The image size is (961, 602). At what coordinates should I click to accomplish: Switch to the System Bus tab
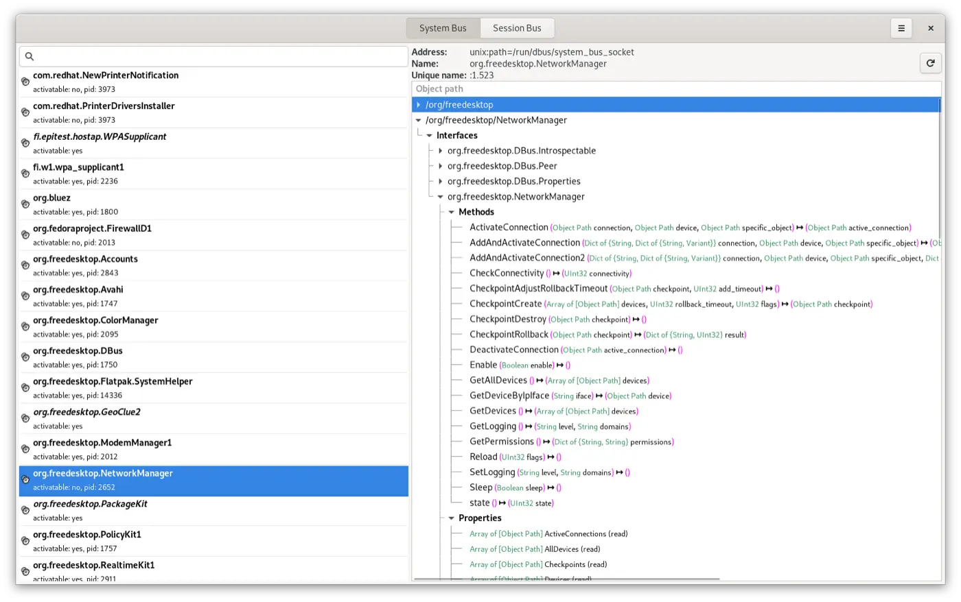coord(443,28)
